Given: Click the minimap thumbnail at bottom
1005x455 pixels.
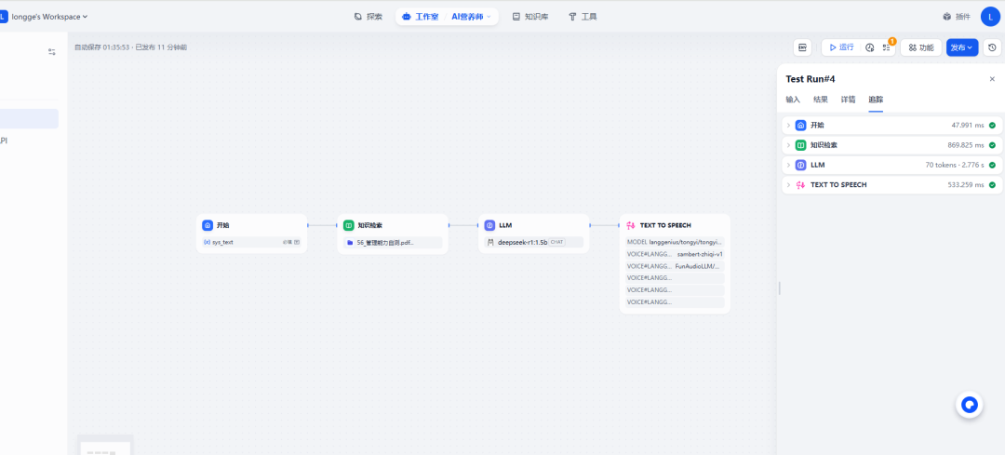Looking at the screenshot, I should [x=105, y=446].
